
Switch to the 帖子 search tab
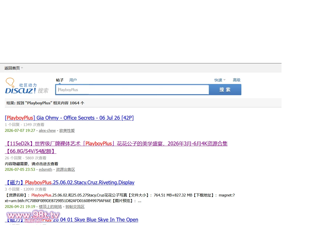click(60, 80)
